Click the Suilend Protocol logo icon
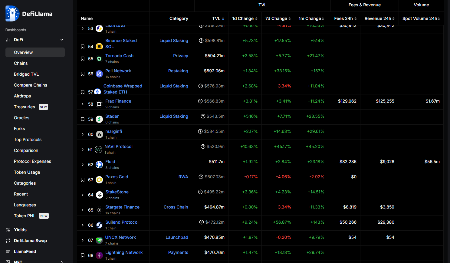The image size is (450, 263). (99, 225)
